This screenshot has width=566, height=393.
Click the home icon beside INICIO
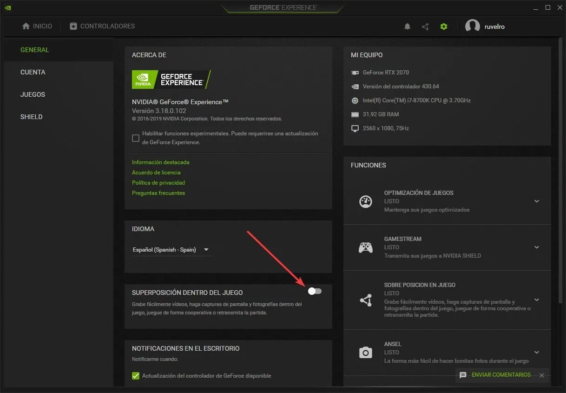(x=26, y=26)
